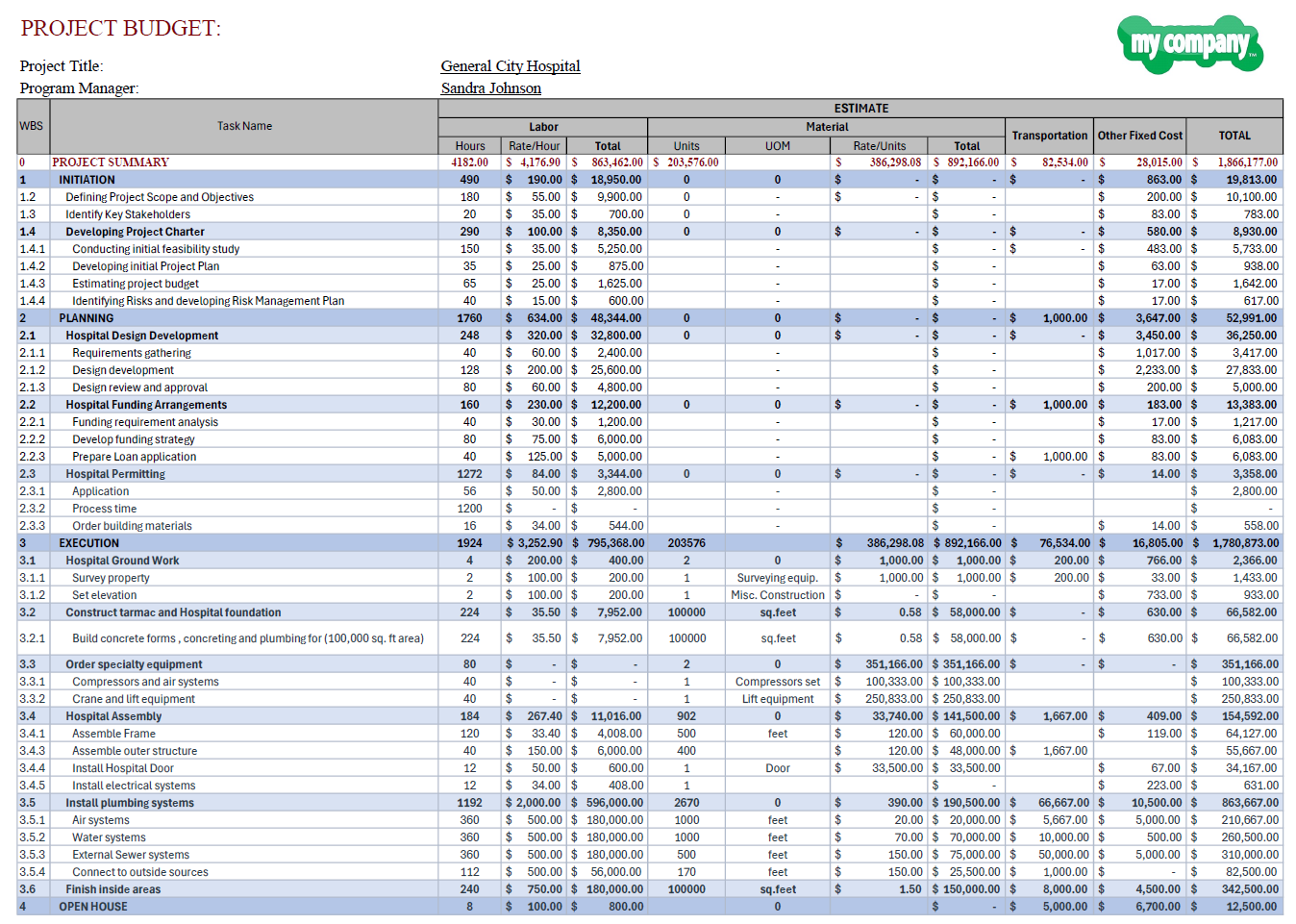Viewport: 1296px width, 924px height.
Task: Select the WBS column header
Action: point(32,126)
